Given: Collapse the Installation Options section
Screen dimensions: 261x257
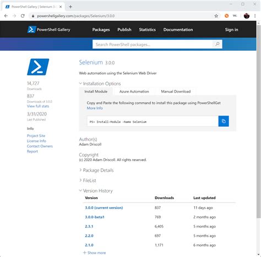Looking at the screenshot, I should [100, 84].
